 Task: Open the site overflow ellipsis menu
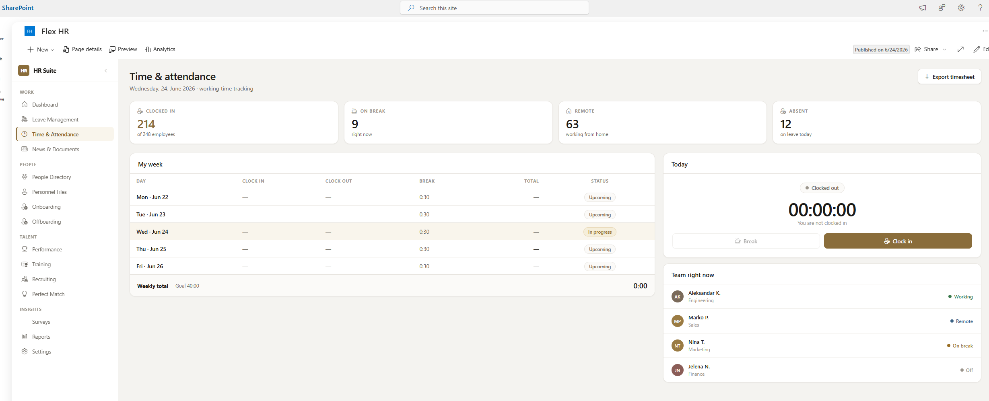(x=985, y=31)
